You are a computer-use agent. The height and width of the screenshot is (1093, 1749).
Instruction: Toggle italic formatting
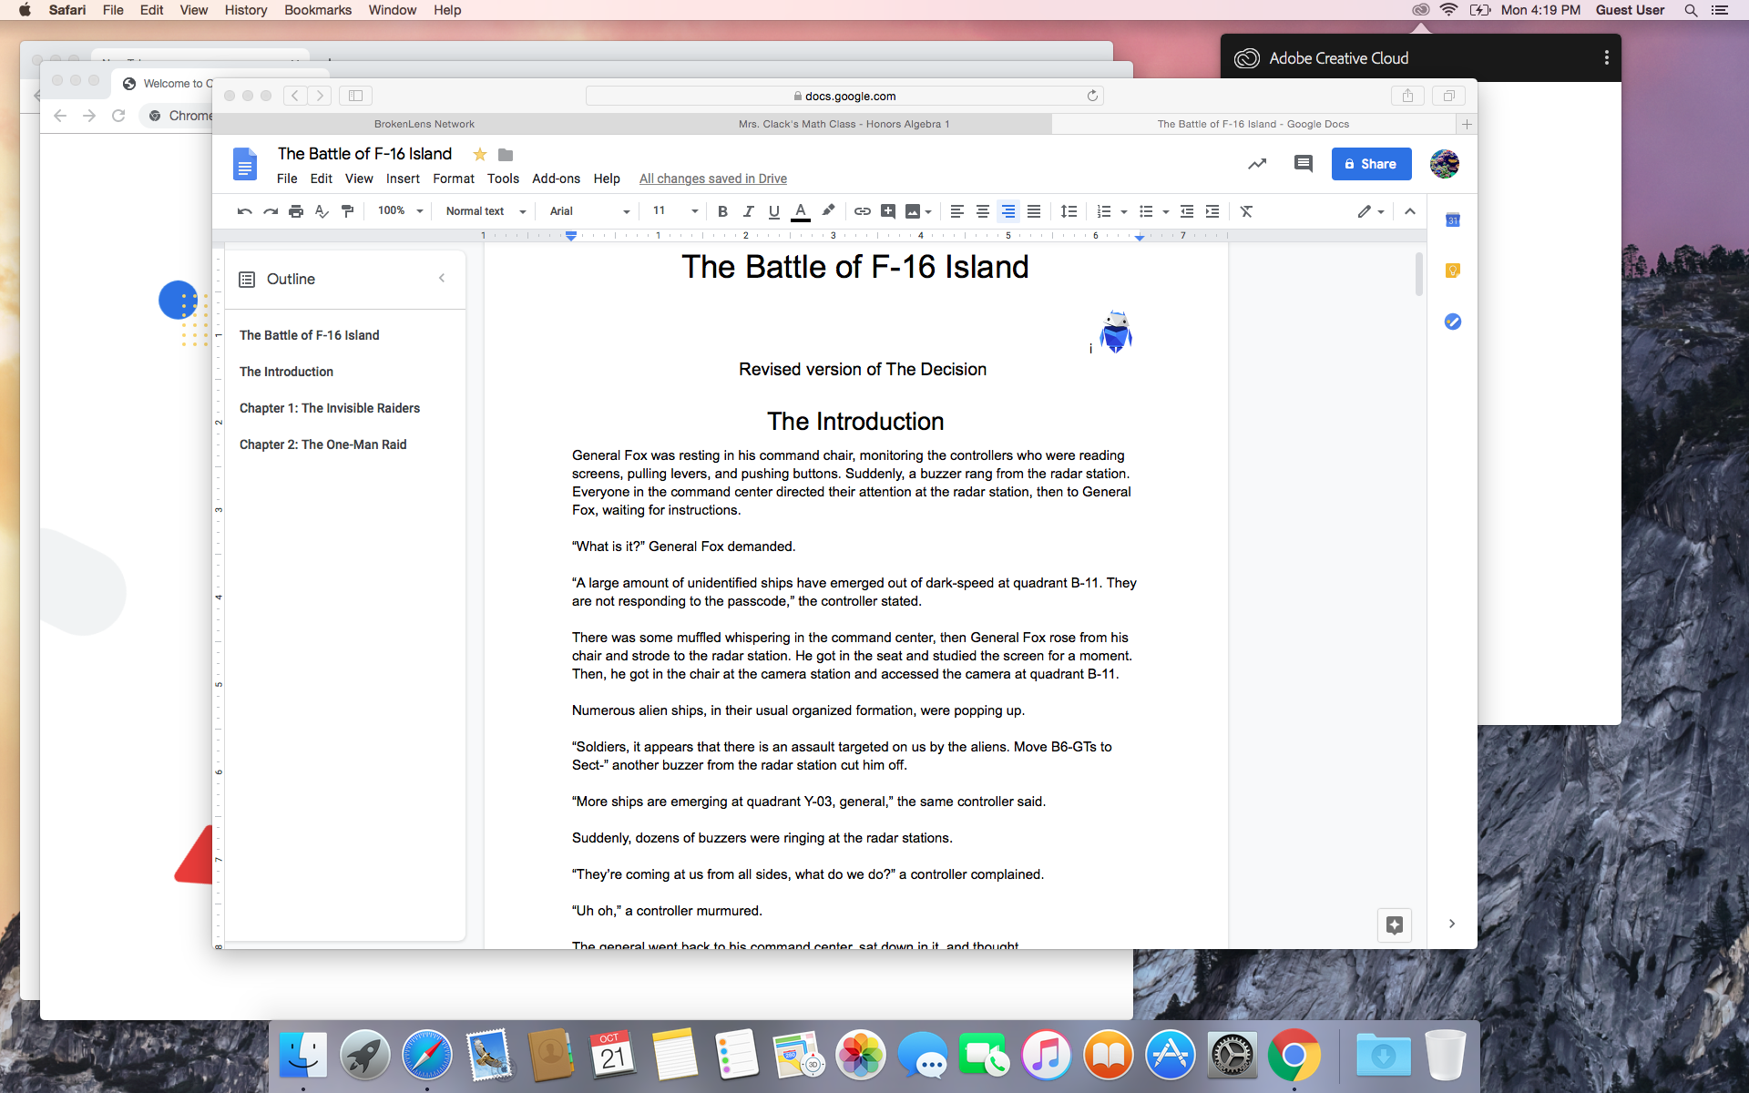[748, 211]
